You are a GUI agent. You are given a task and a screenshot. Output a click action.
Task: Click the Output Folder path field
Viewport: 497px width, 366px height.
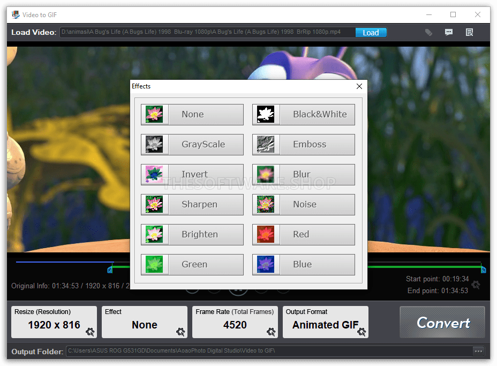[269, 351]
